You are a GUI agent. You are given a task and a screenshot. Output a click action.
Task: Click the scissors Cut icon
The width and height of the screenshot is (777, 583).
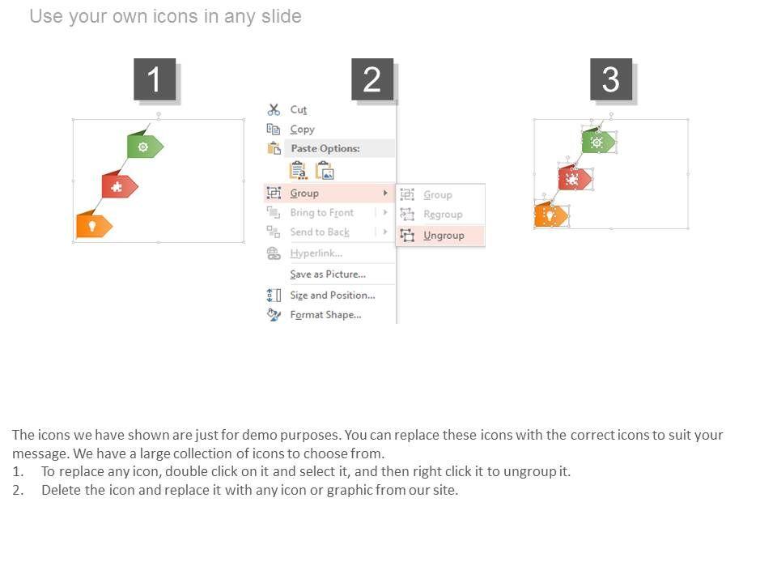click(274, 109)
